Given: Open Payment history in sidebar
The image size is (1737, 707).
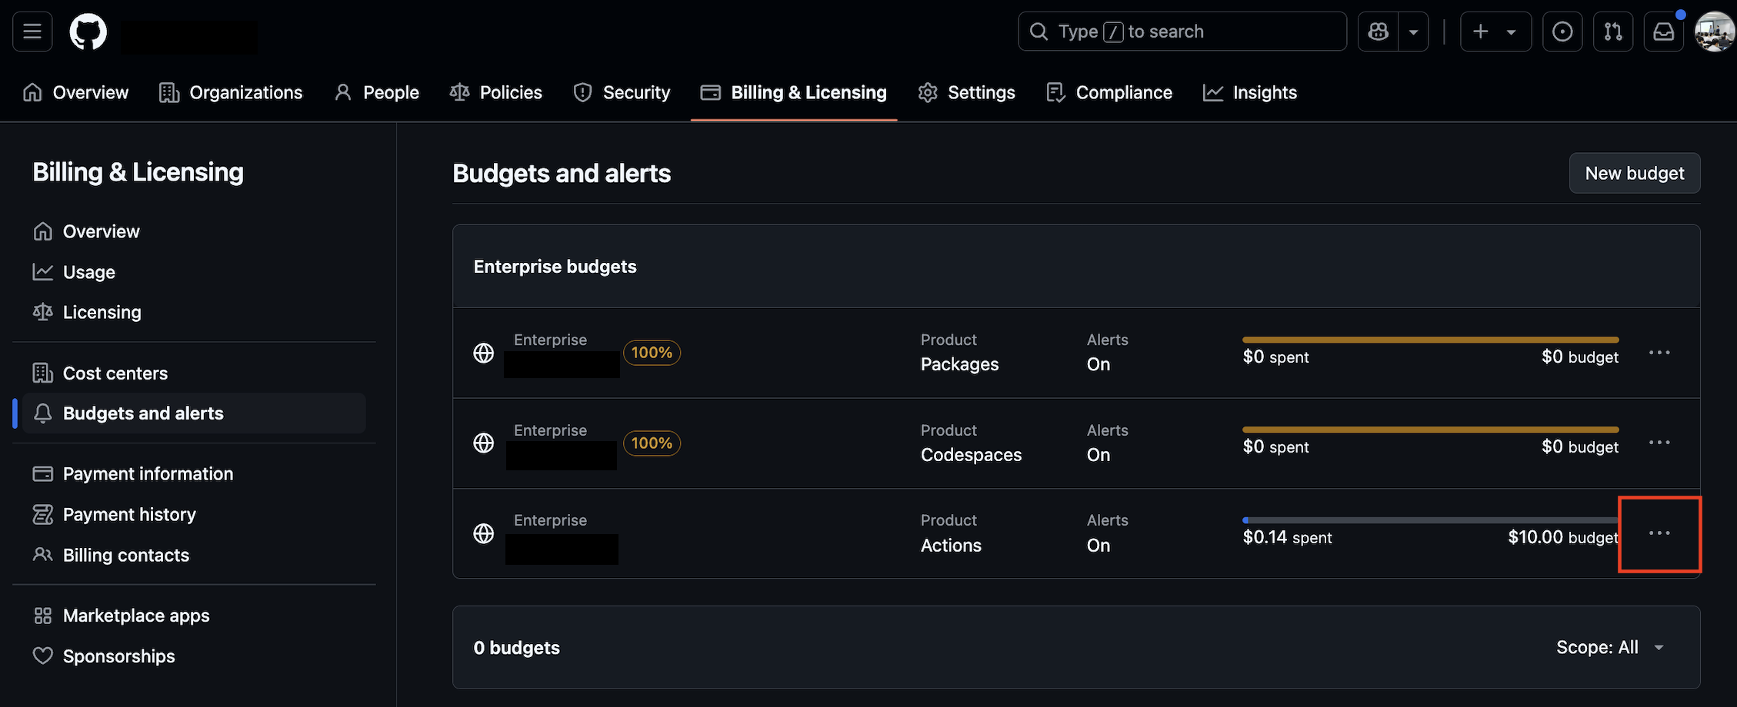Looking at the screenshot, I should [194, 515].
